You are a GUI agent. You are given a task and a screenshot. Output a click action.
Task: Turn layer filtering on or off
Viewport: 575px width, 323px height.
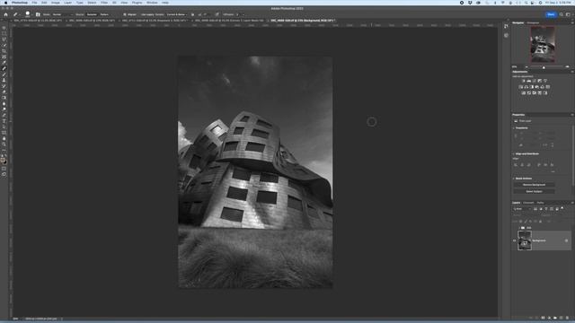click(x=562, y=209)
